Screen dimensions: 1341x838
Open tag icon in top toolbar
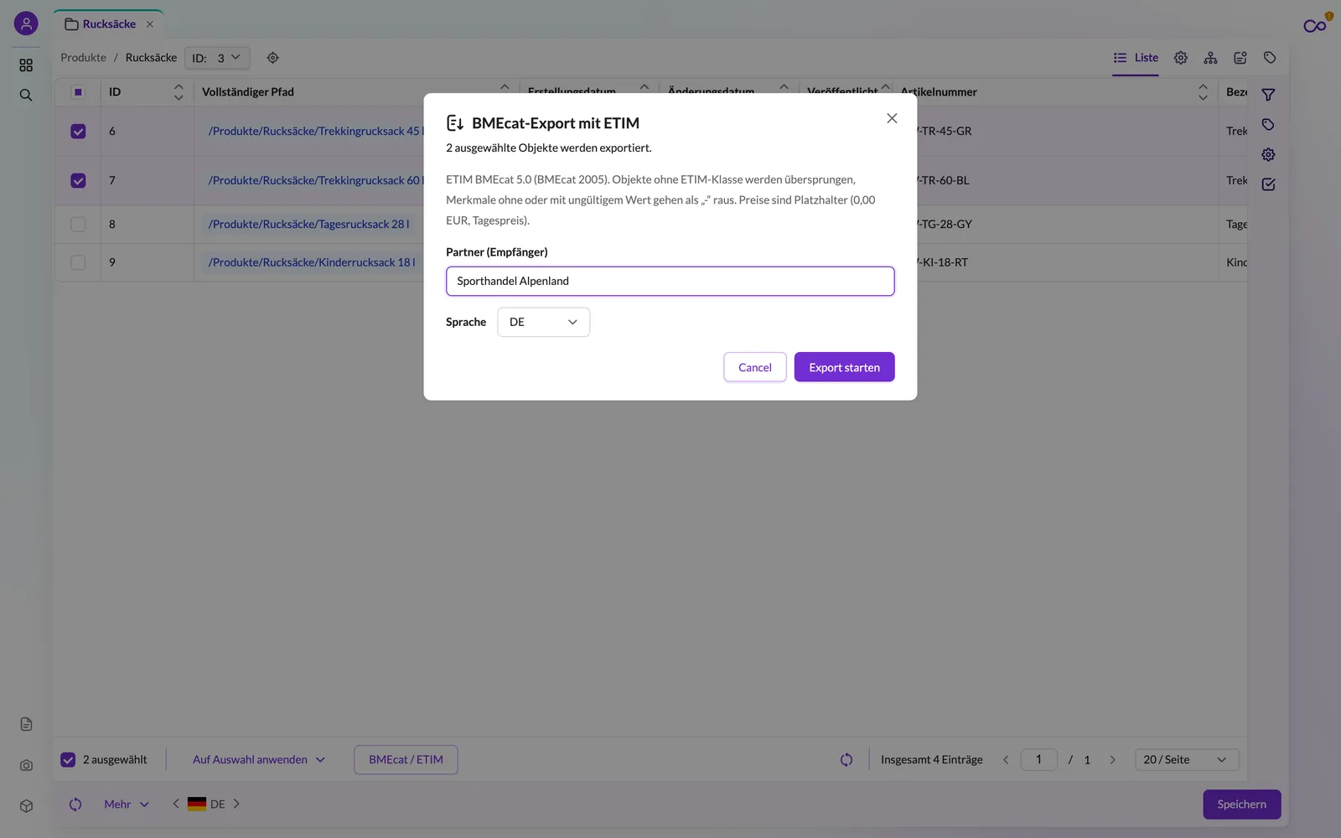click(1270, 58)
